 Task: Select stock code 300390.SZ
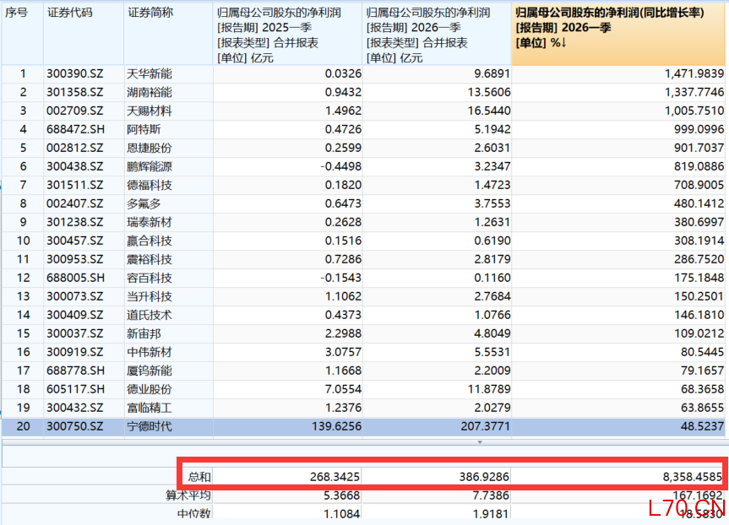[75, 74]
